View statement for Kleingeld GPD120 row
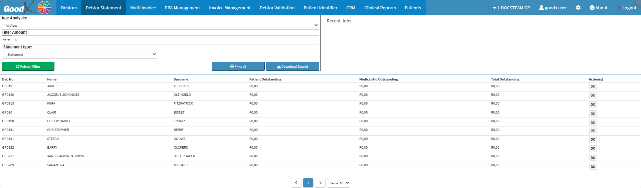Image resolution: width=641 pixels, height=188 pixels. point(593,96)
